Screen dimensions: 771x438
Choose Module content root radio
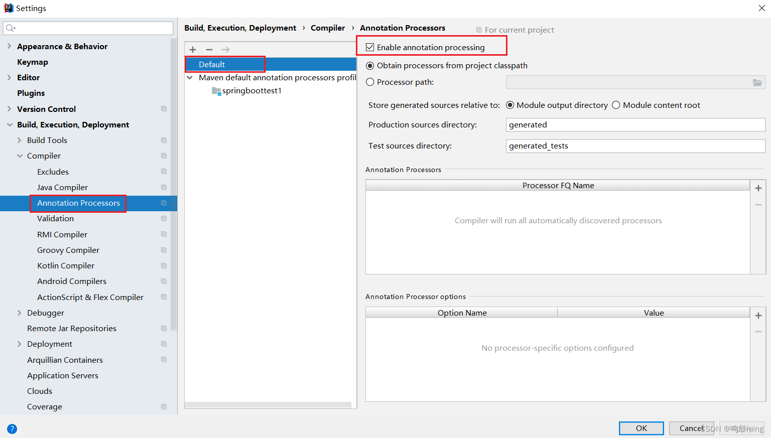[616, 105]
